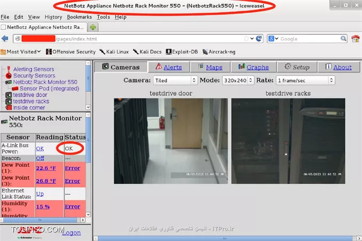Click the Alerting Sensors exclamation icon

[x=9, y=68]
